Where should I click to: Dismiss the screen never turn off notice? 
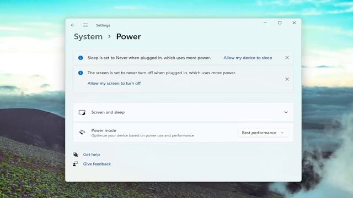pos(287,79)
